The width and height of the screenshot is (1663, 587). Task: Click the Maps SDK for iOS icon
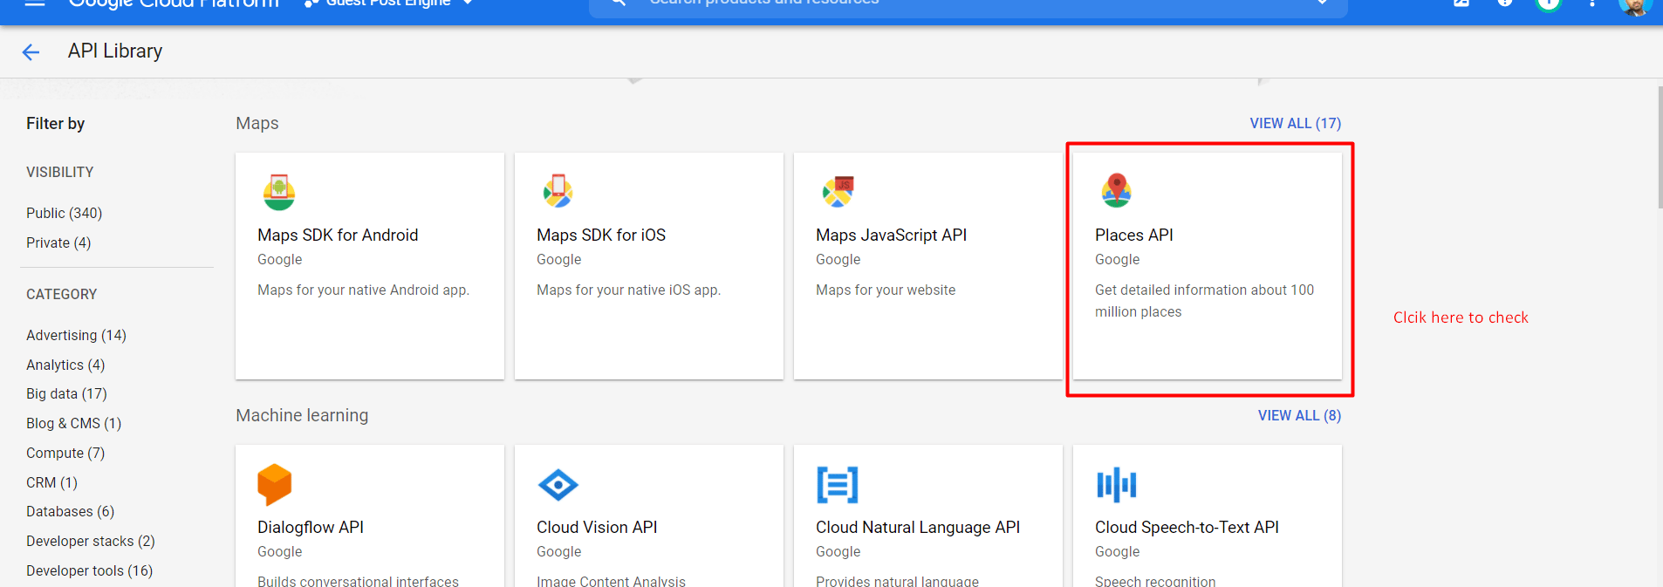tap(558, 190)
